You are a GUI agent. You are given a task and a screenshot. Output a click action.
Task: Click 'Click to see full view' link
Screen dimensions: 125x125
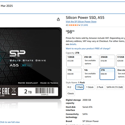10,122
